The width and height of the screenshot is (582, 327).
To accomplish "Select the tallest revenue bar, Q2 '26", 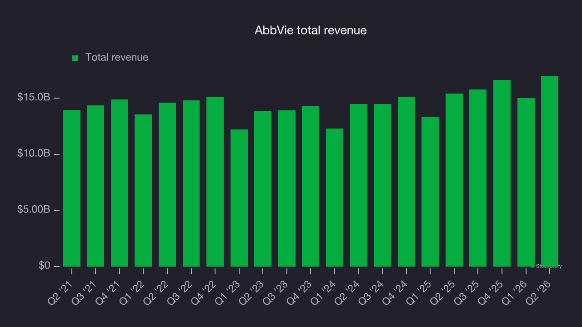I will [550, 171].
